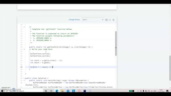Collapse the comment block fold arrow at line 11
The height and width of the screenshot is (96, 171).
click(24, 27)
